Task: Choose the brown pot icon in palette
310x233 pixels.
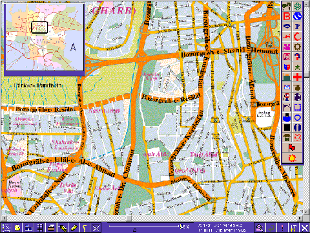Action: coord(298,87)
